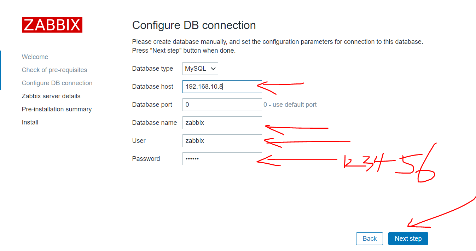
Task: Click the Password field
Action: 222,159
